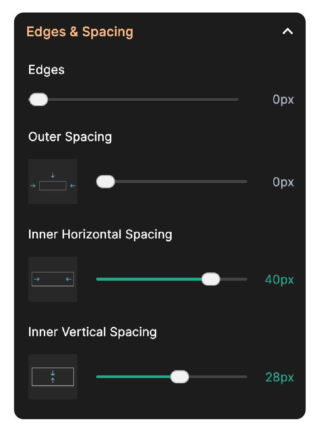Click the chevron above the Edges slider
Screen dimensions: 320x432
click(x=288, y=32)
